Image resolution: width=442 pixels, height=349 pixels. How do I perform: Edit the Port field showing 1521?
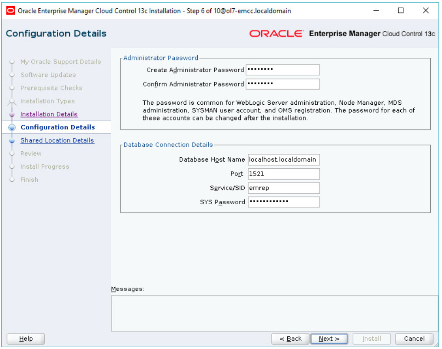(x=284, y=174)
